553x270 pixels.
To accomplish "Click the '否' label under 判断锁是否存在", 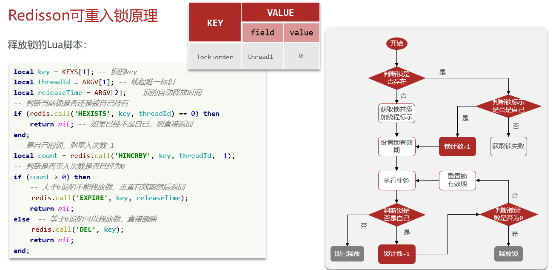I will point(403,95).
